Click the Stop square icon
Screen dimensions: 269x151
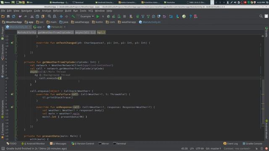(124, 16)
